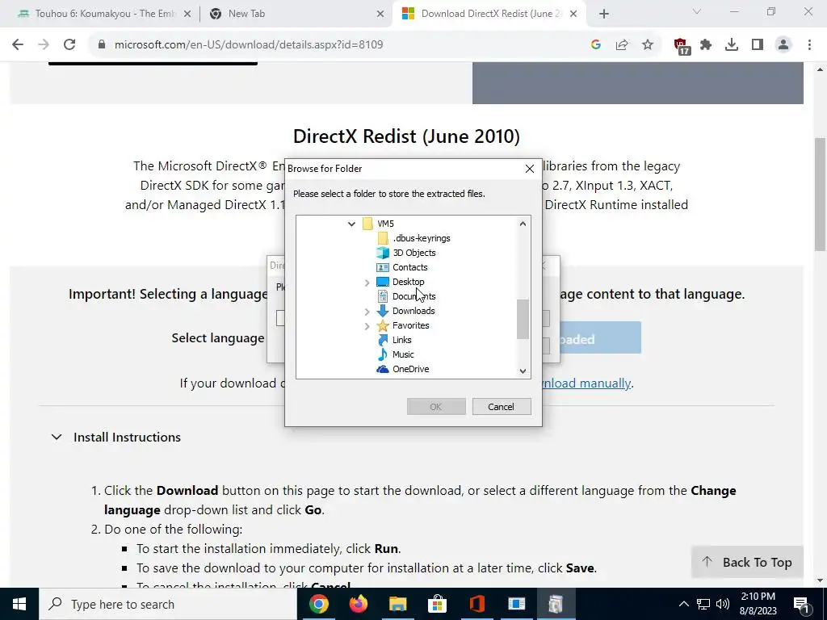
Task: Open Office from the taskbar
Action: coord(476,604)
